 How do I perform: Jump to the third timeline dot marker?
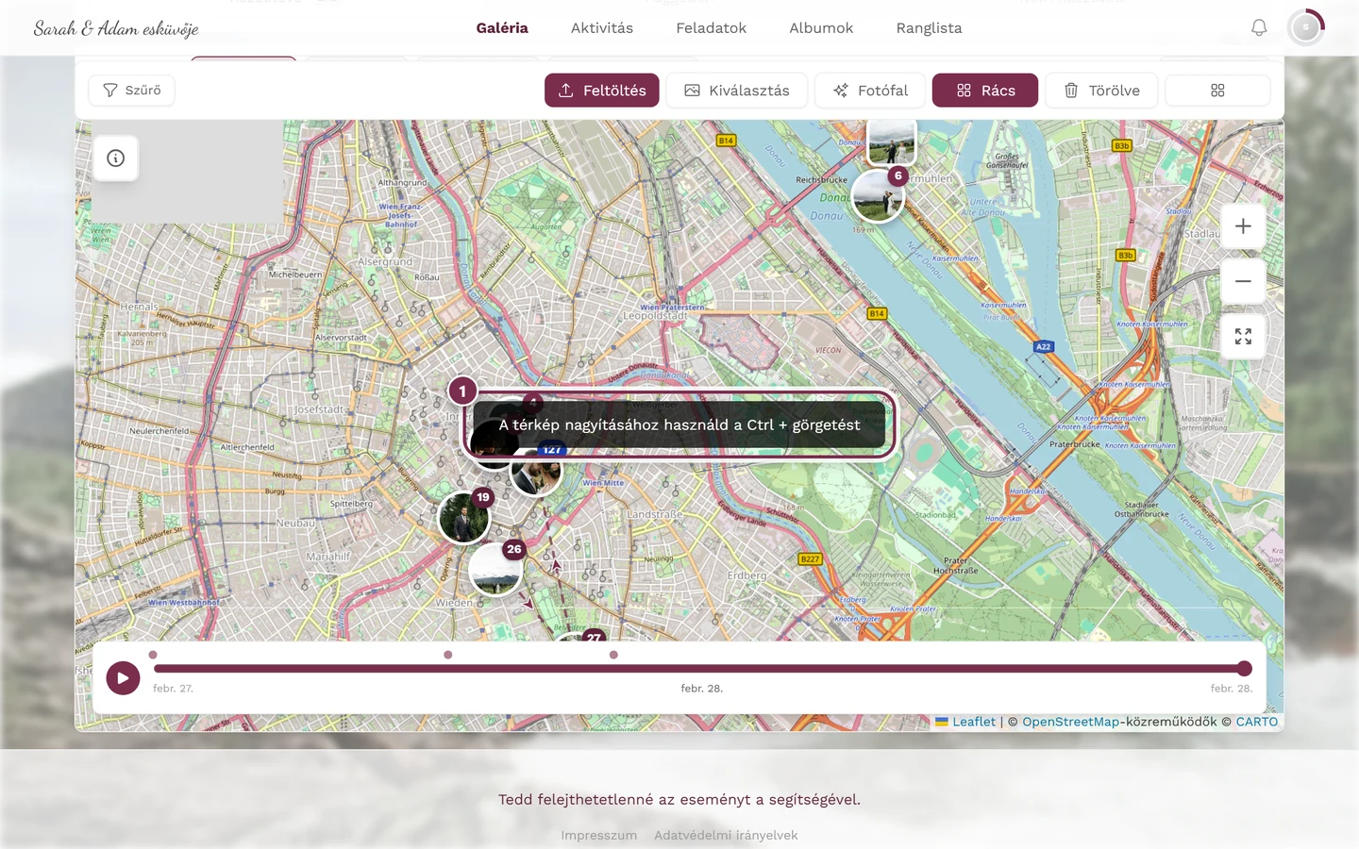click(x=613, y=655)
